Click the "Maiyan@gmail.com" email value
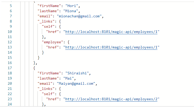Screen dimensions: 194x107 pyautogui.click(x=76, y=84)
